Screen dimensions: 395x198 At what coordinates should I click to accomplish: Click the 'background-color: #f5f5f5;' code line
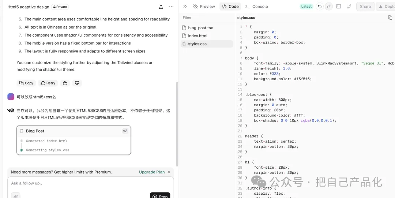click(x=283, y=79)
